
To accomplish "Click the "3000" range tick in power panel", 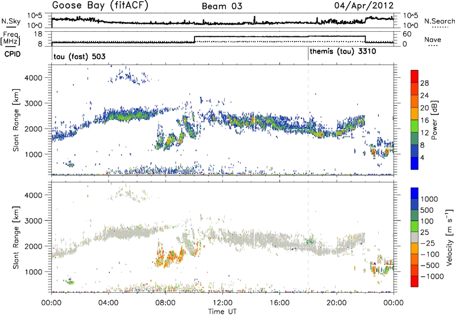I will click(34, 103).
